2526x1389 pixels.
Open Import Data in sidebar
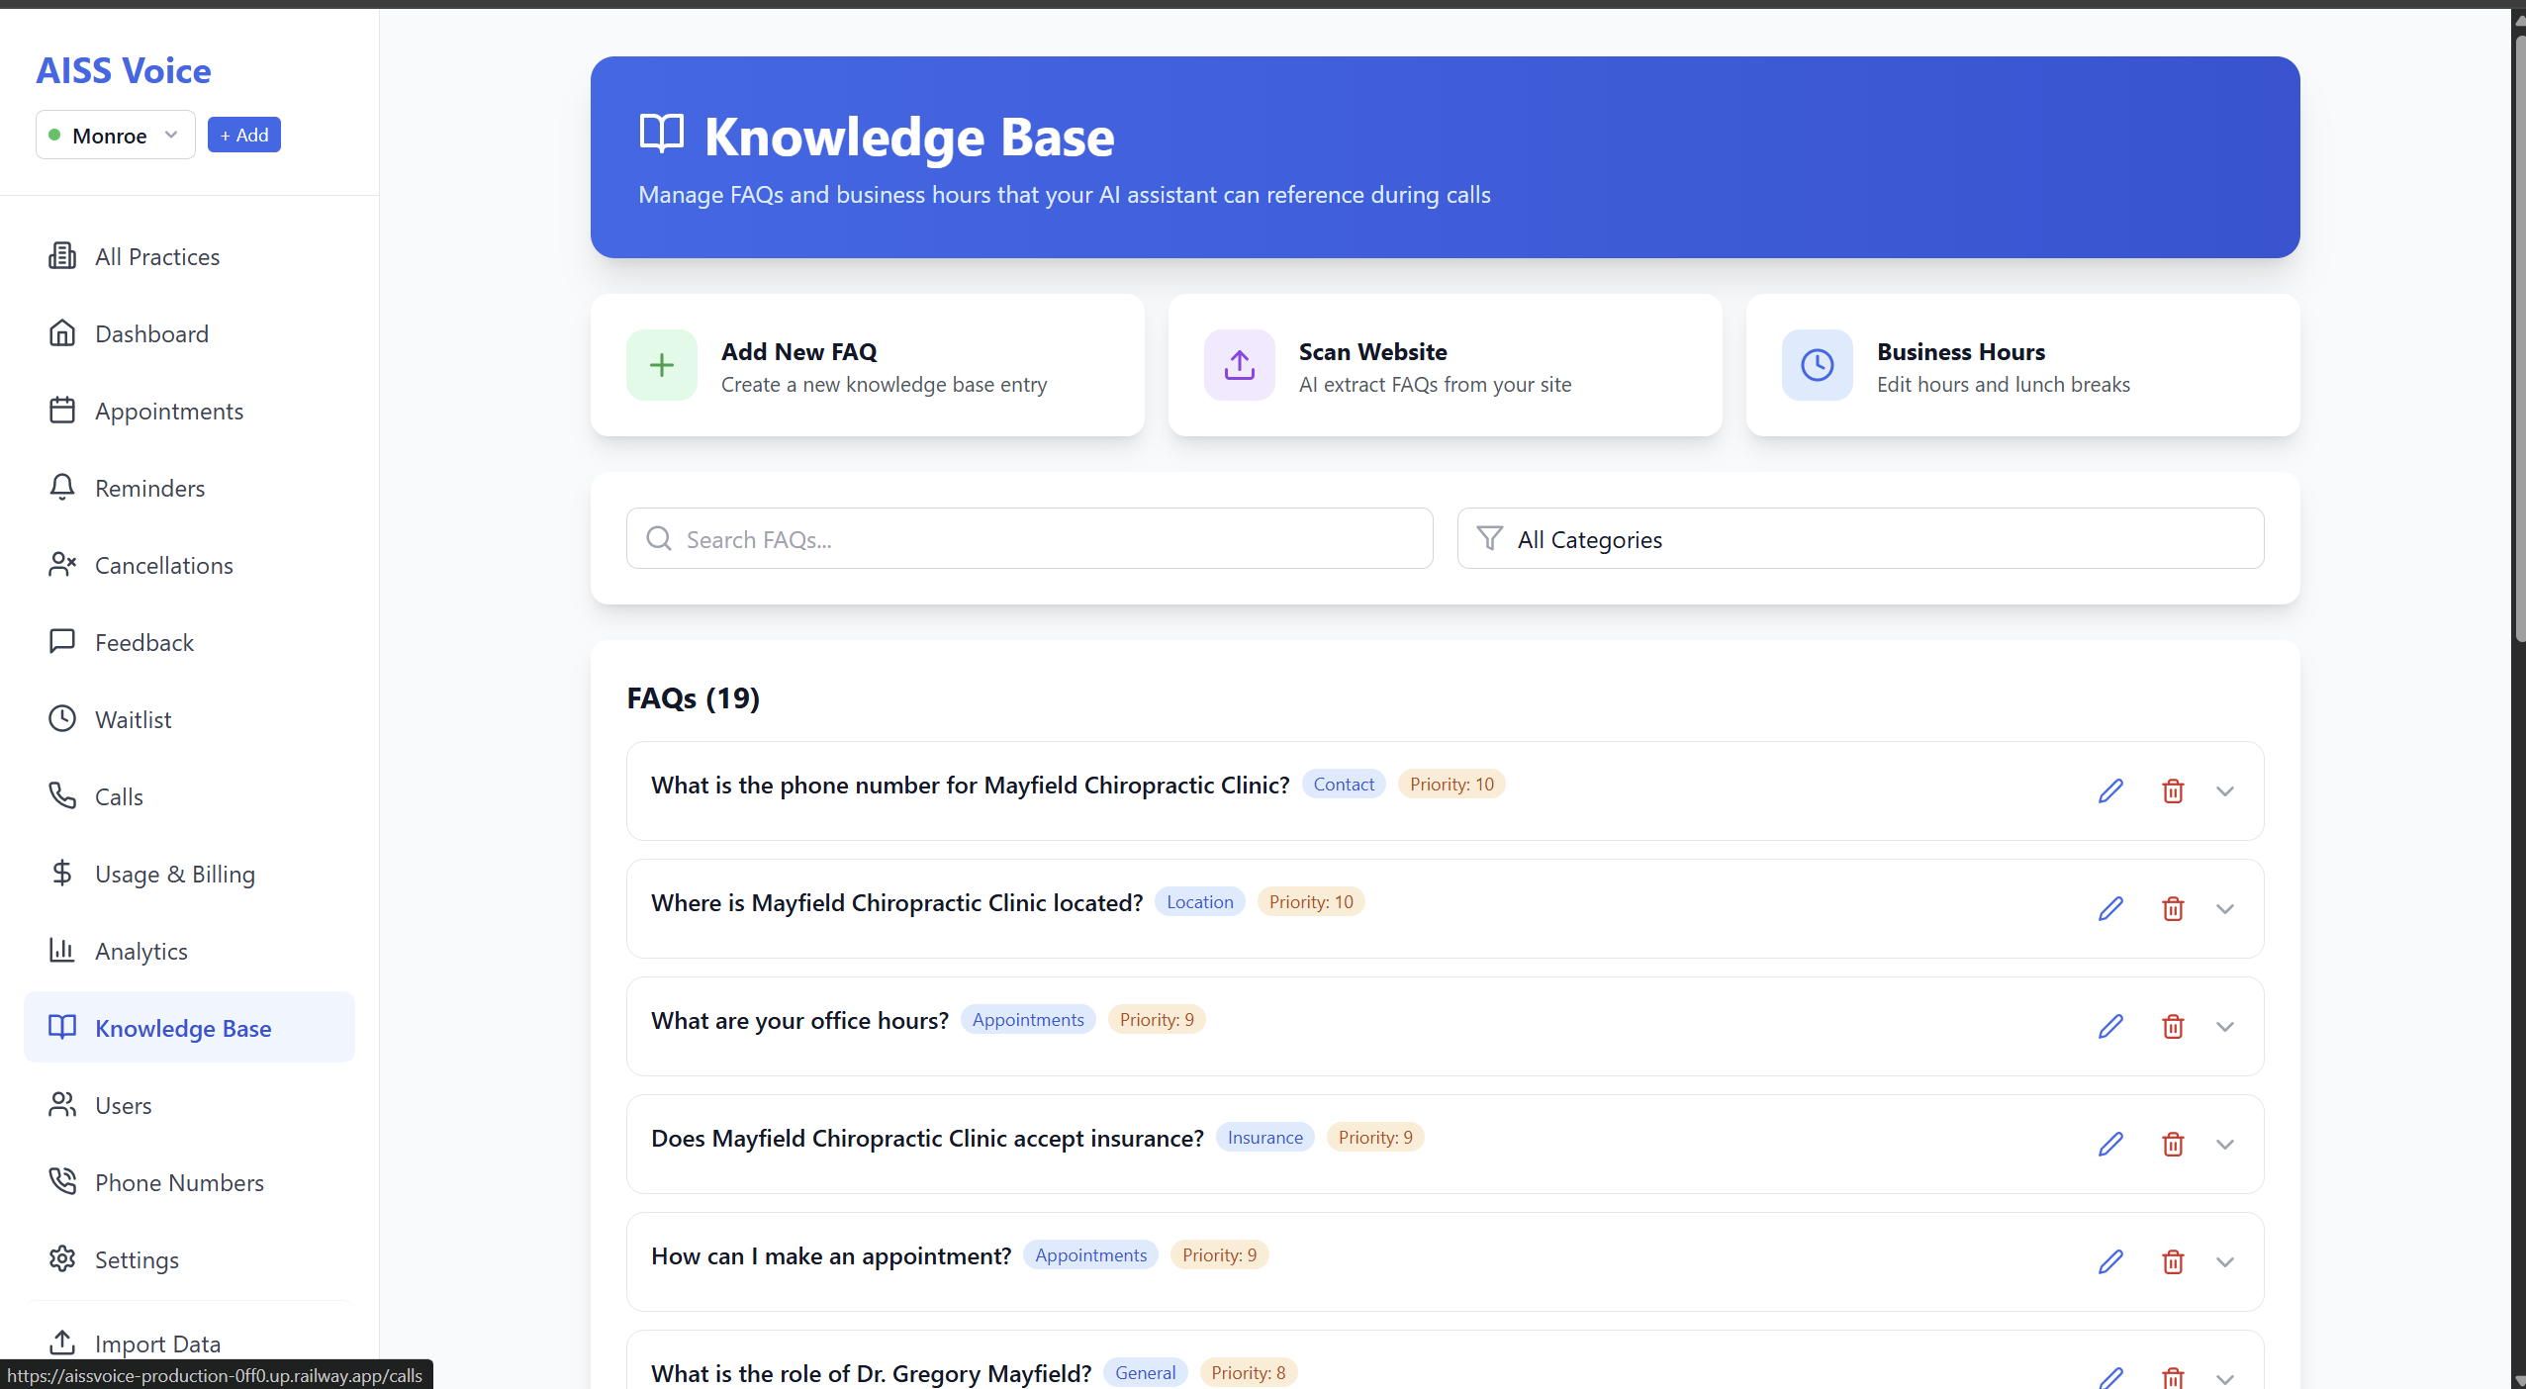pos(189,1343)
